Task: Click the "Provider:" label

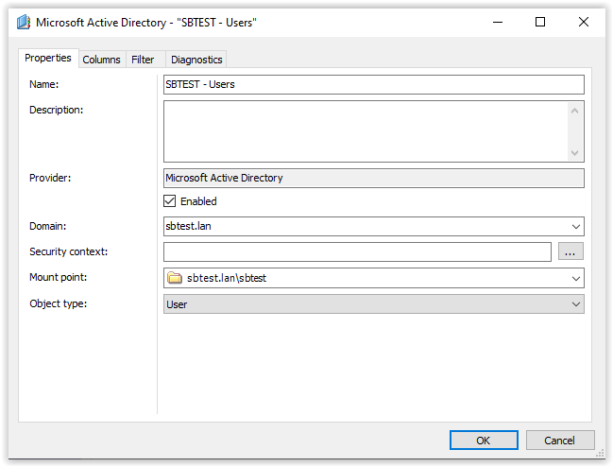Action: pos(50,178)
